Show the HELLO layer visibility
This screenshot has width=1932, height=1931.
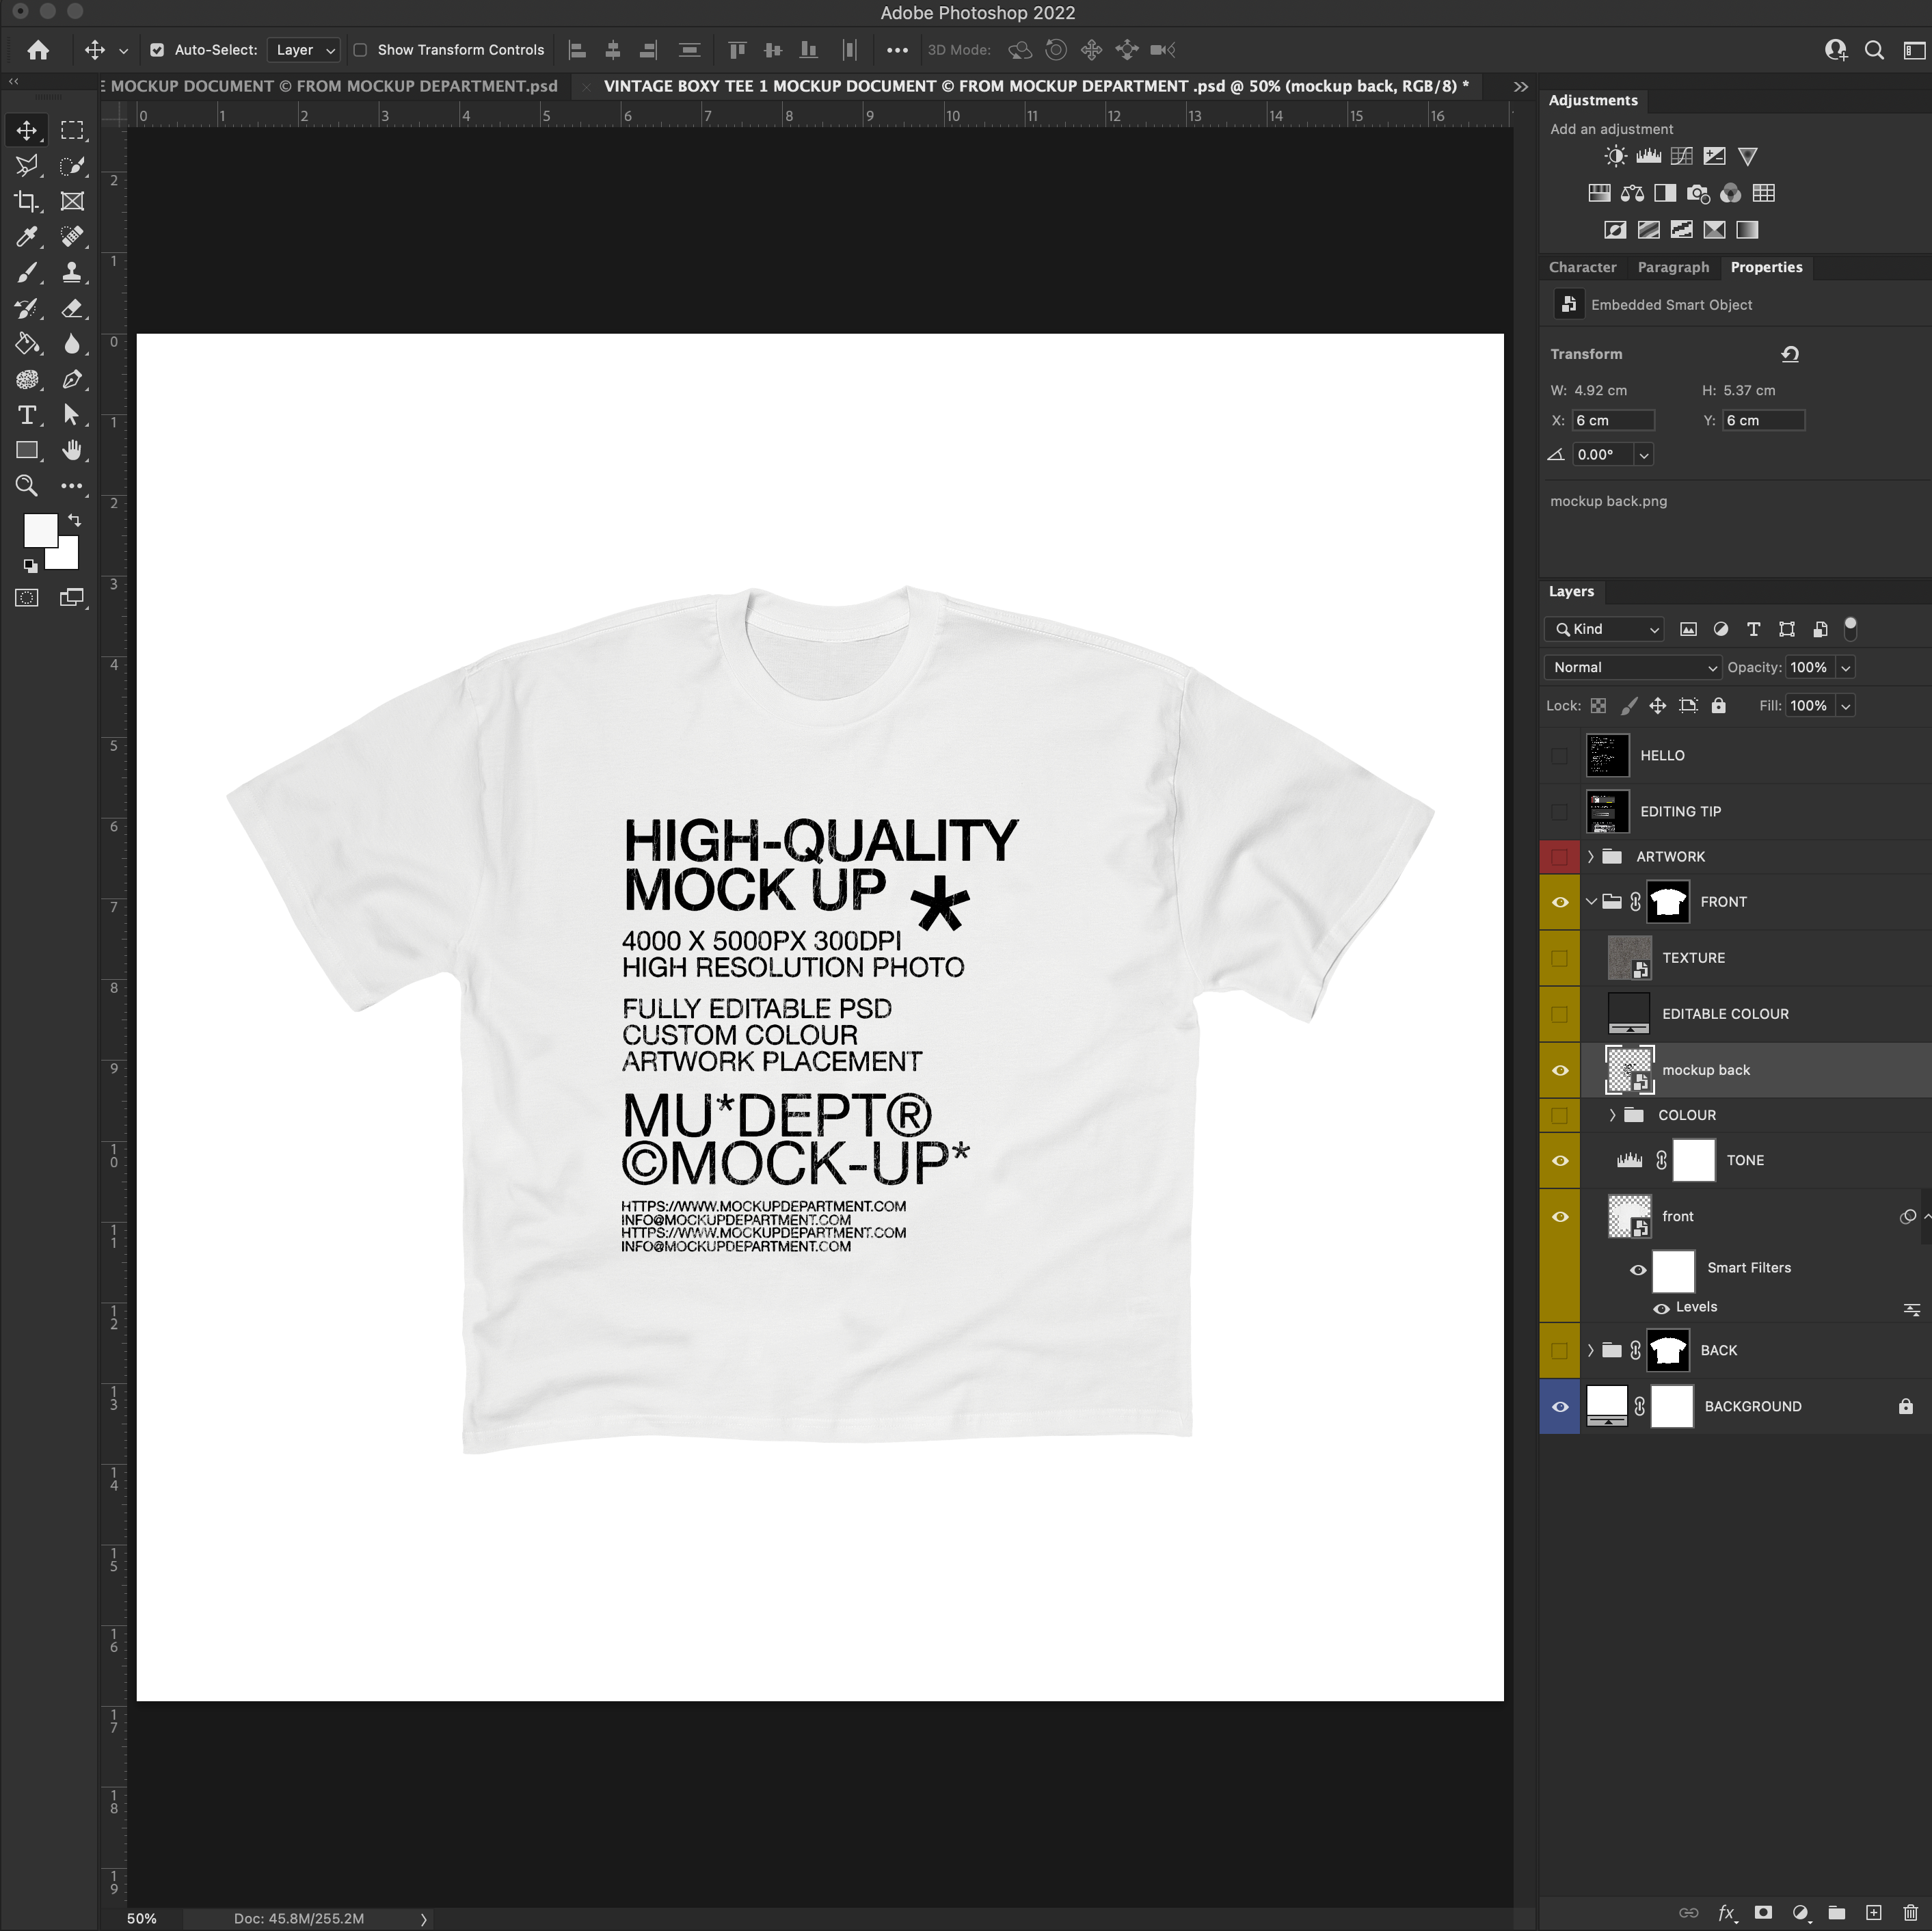point(1559,756)
